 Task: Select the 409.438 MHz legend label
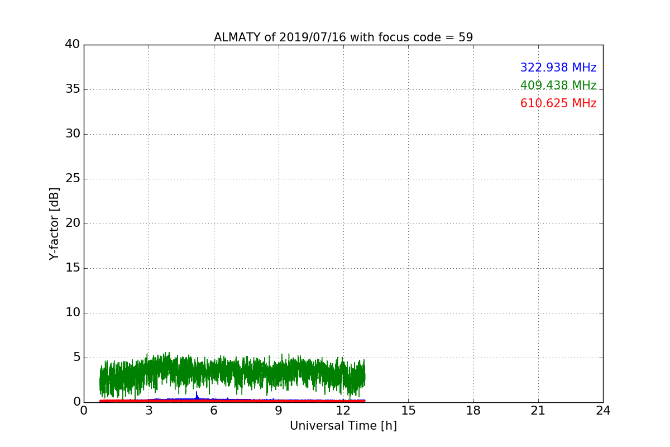[558, 85]
